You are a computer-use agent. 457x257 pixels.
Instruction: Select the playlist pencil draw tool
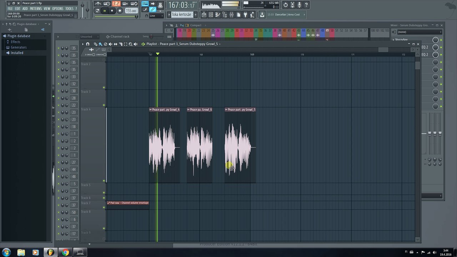(x=95, y=44)
